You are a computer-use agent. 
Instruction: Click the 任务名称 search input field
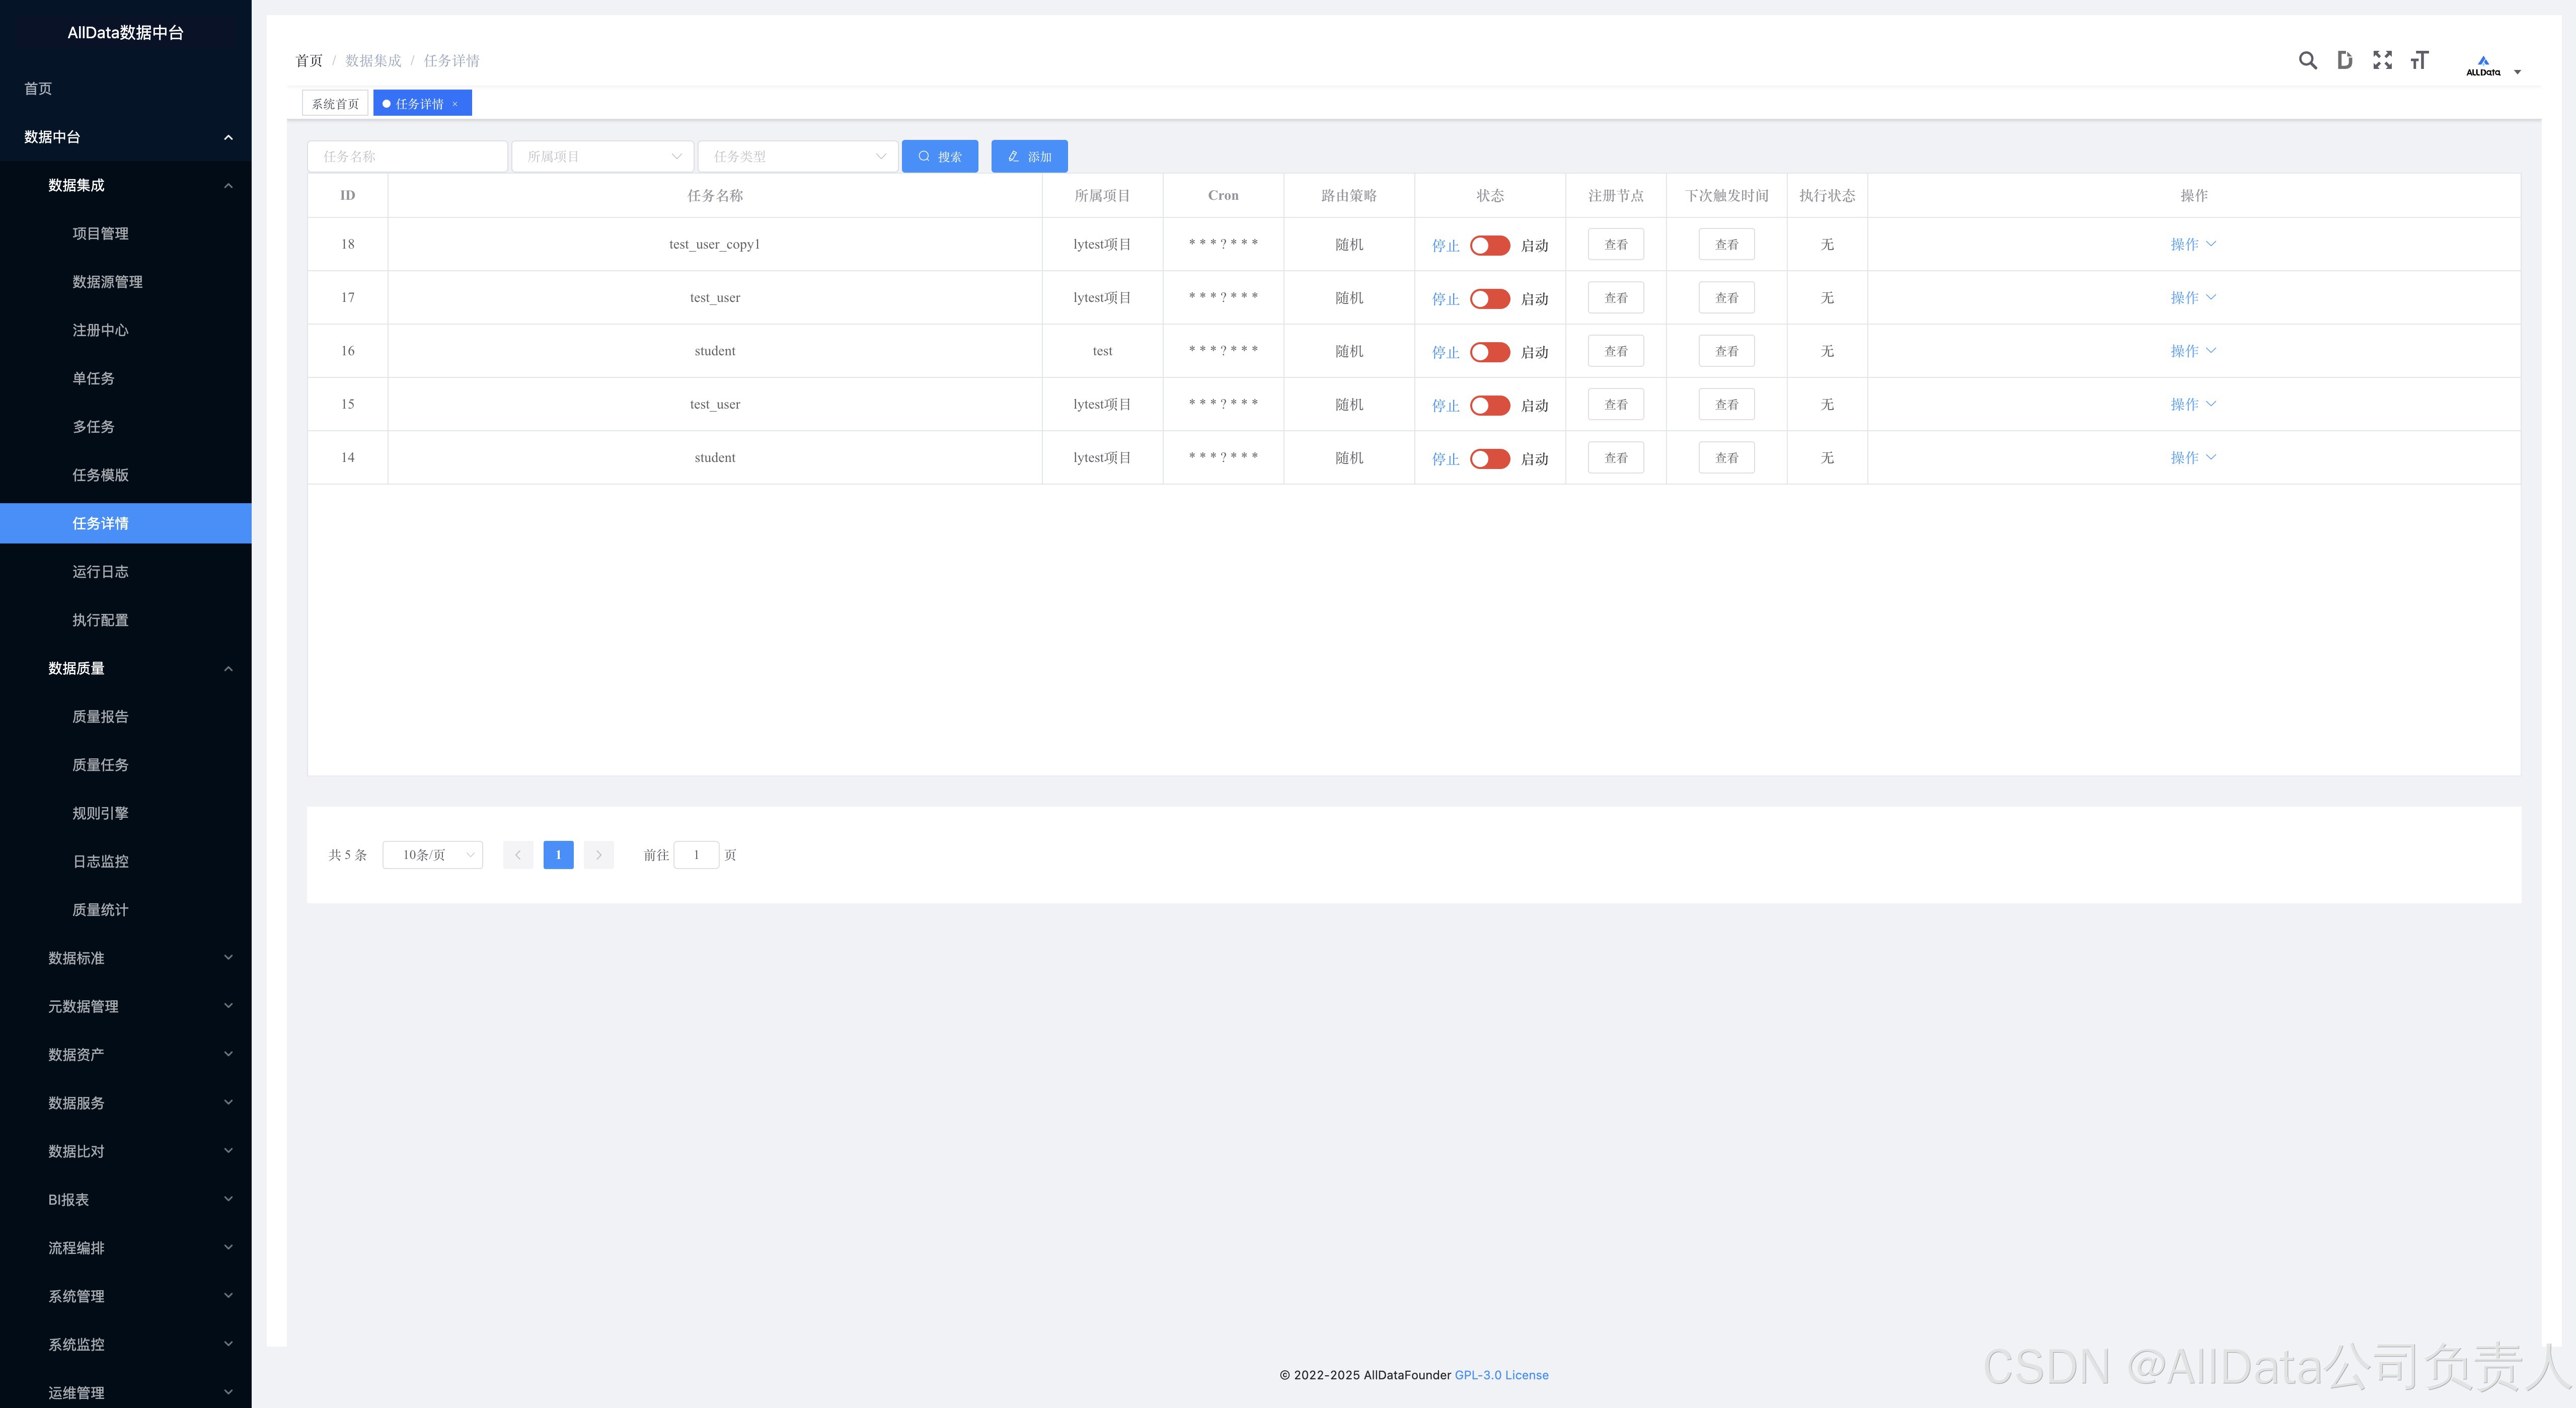(x=407, y=157)
